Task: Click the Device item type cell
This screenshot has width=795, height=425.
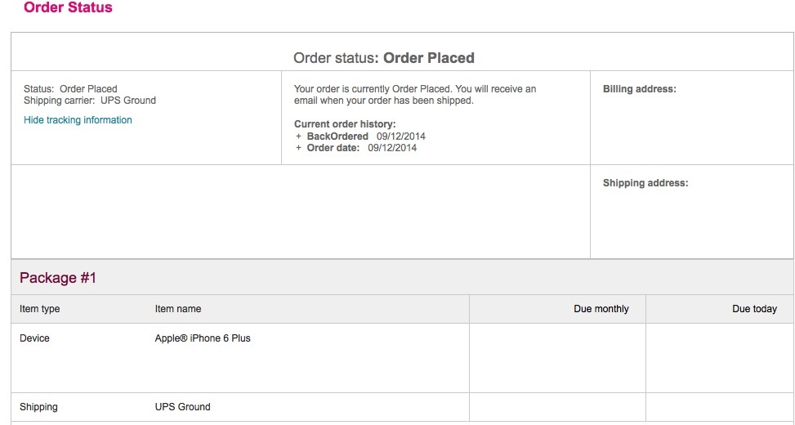Action: 35,338
